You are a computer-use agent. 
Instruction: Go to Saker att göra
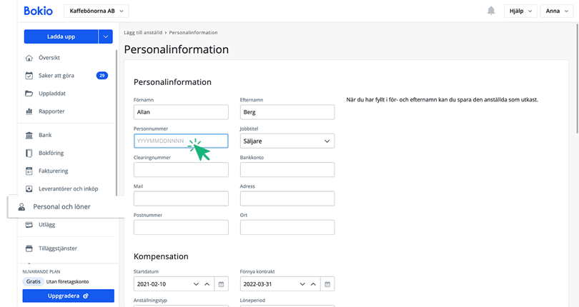coord(58,76)
